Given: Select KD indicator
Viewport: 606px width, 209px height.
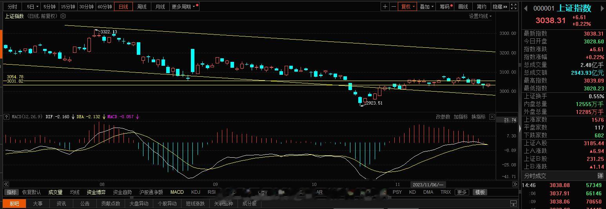Looking at the screenshot, I should pyautogui.click(x=412, y=192).
